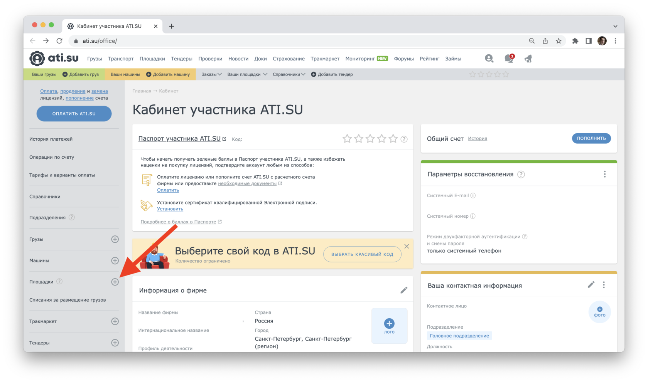Screen dimensions: 648x383
Task: Open История link near Общий счет
Action: [478, 138]
